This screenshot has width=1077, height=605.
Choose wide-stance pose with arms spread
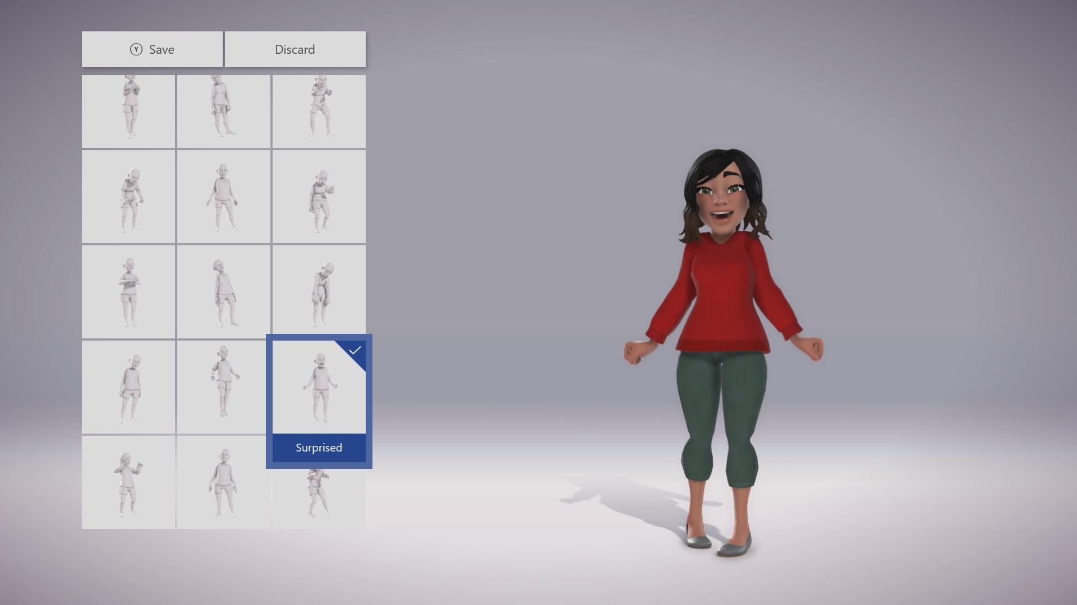click(x=223, y=197)
